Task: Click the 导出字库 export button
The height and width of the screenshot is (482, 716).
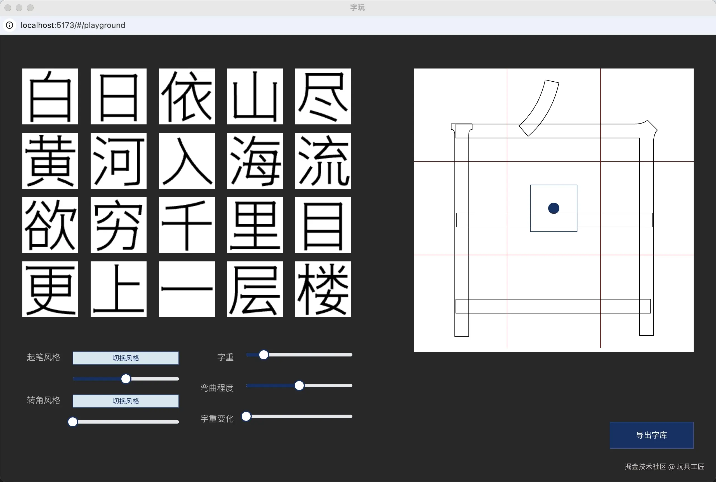Action: pyautogui.click(x=651, y=435)
